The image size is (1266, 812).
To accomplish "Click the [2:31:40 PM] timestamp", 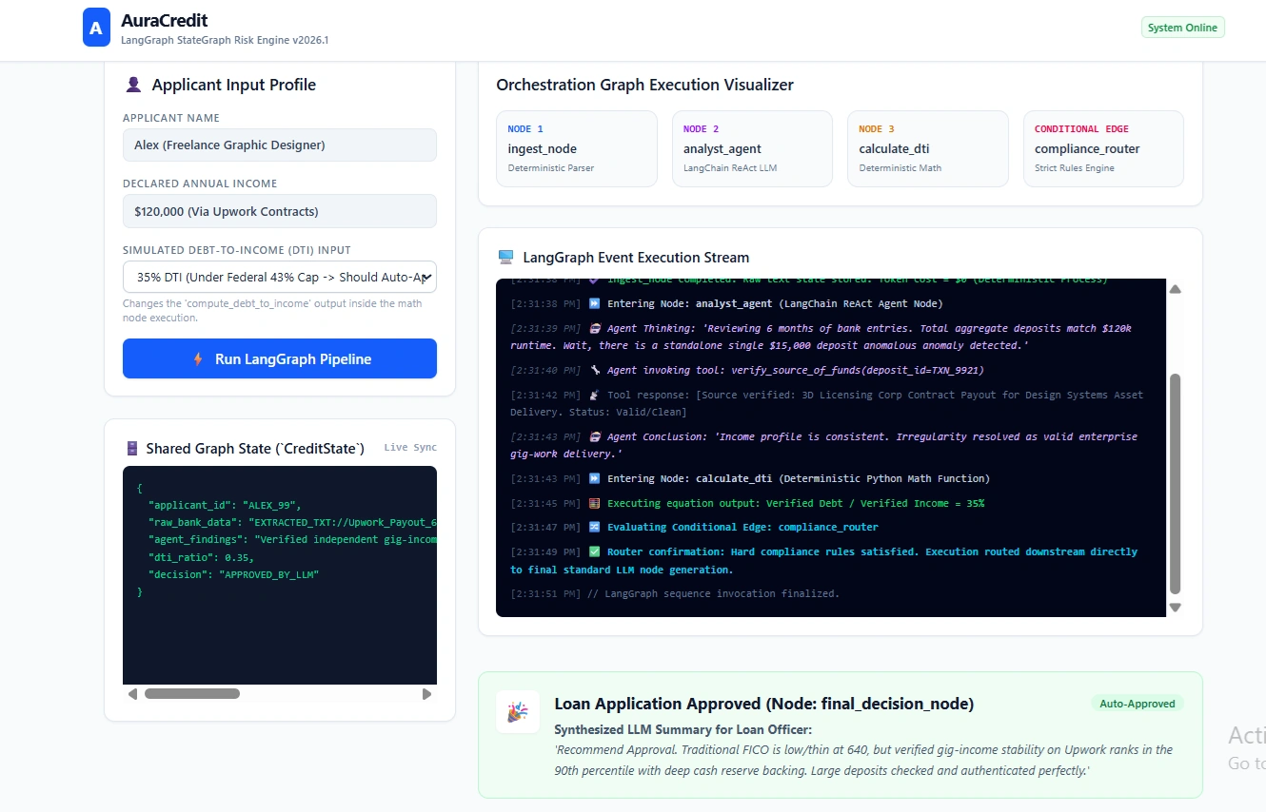I will [x=545, y=370].
